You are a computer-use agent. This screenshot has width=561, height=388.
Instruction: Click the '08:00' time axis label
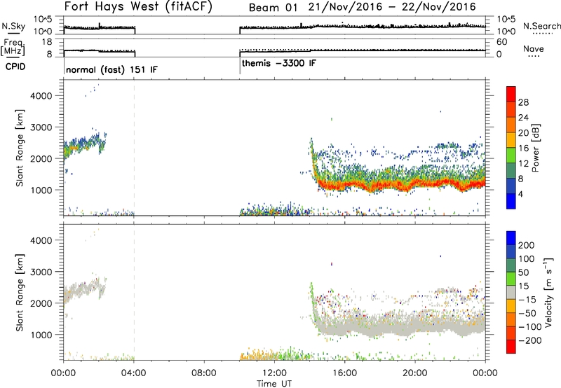click(204, 373)
